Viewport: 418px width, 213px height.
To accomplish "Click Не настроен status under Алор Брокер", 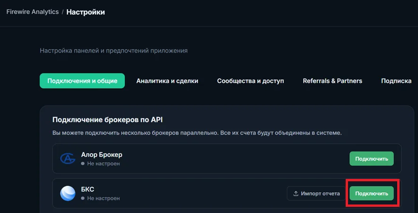I will [101, 164].
